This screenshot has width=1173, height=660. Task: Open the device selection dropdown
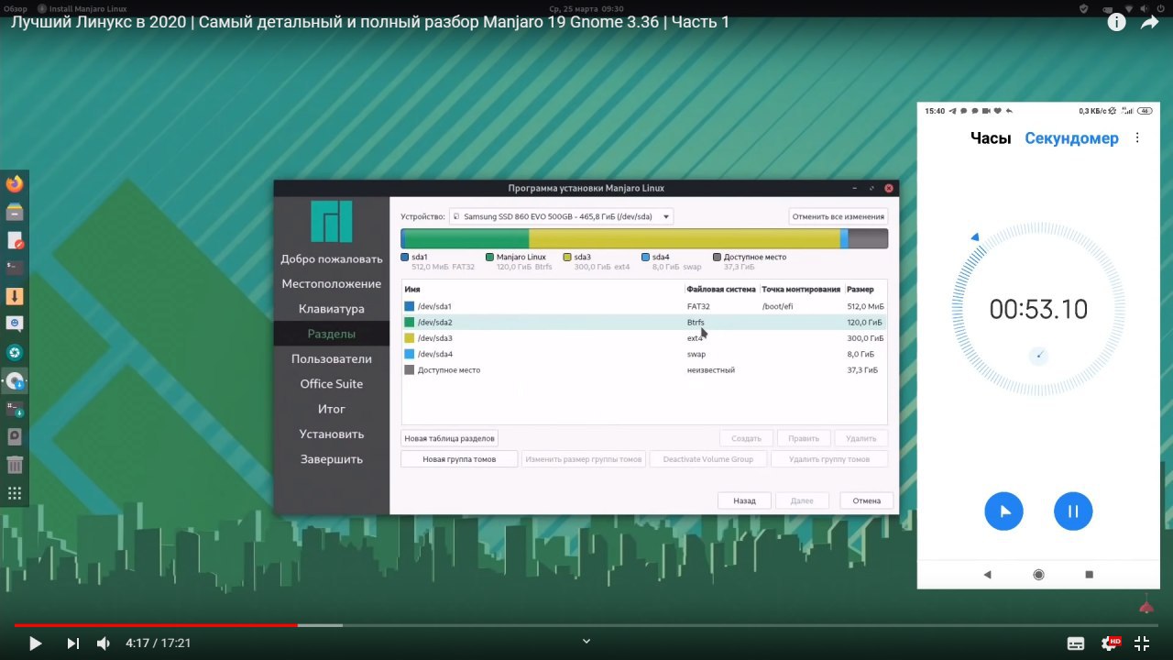coord(561,216)
